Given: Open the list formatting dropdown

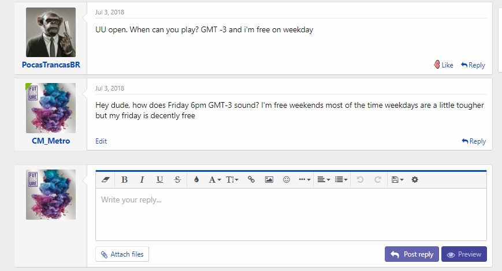Looking at the screenshot, I should 341,179.
